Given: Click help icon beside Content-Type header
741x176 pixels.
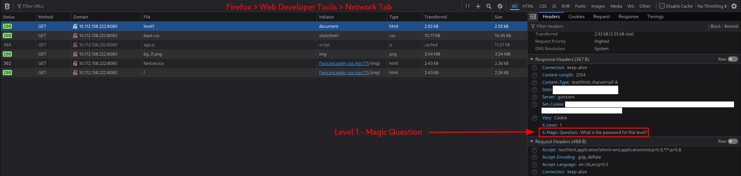Looking at the screenshot, I should coord(535,83).
